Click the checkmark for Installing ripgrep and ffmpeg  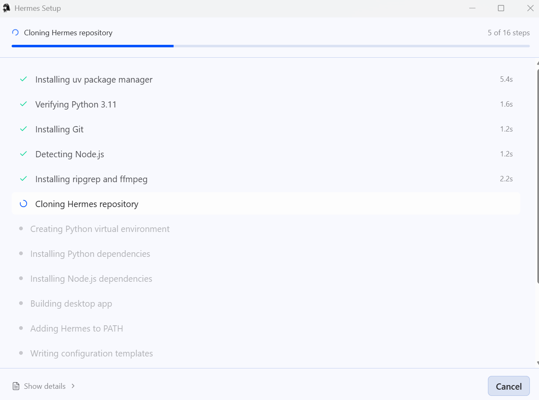pyautogui.click(x=24, y=178)
